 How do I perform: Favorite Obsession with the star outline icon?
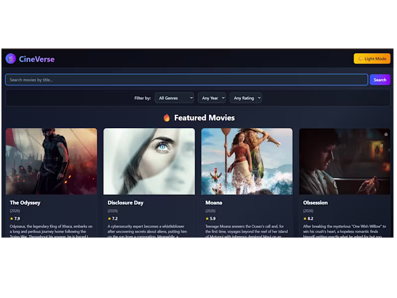(x=386, y=135)
